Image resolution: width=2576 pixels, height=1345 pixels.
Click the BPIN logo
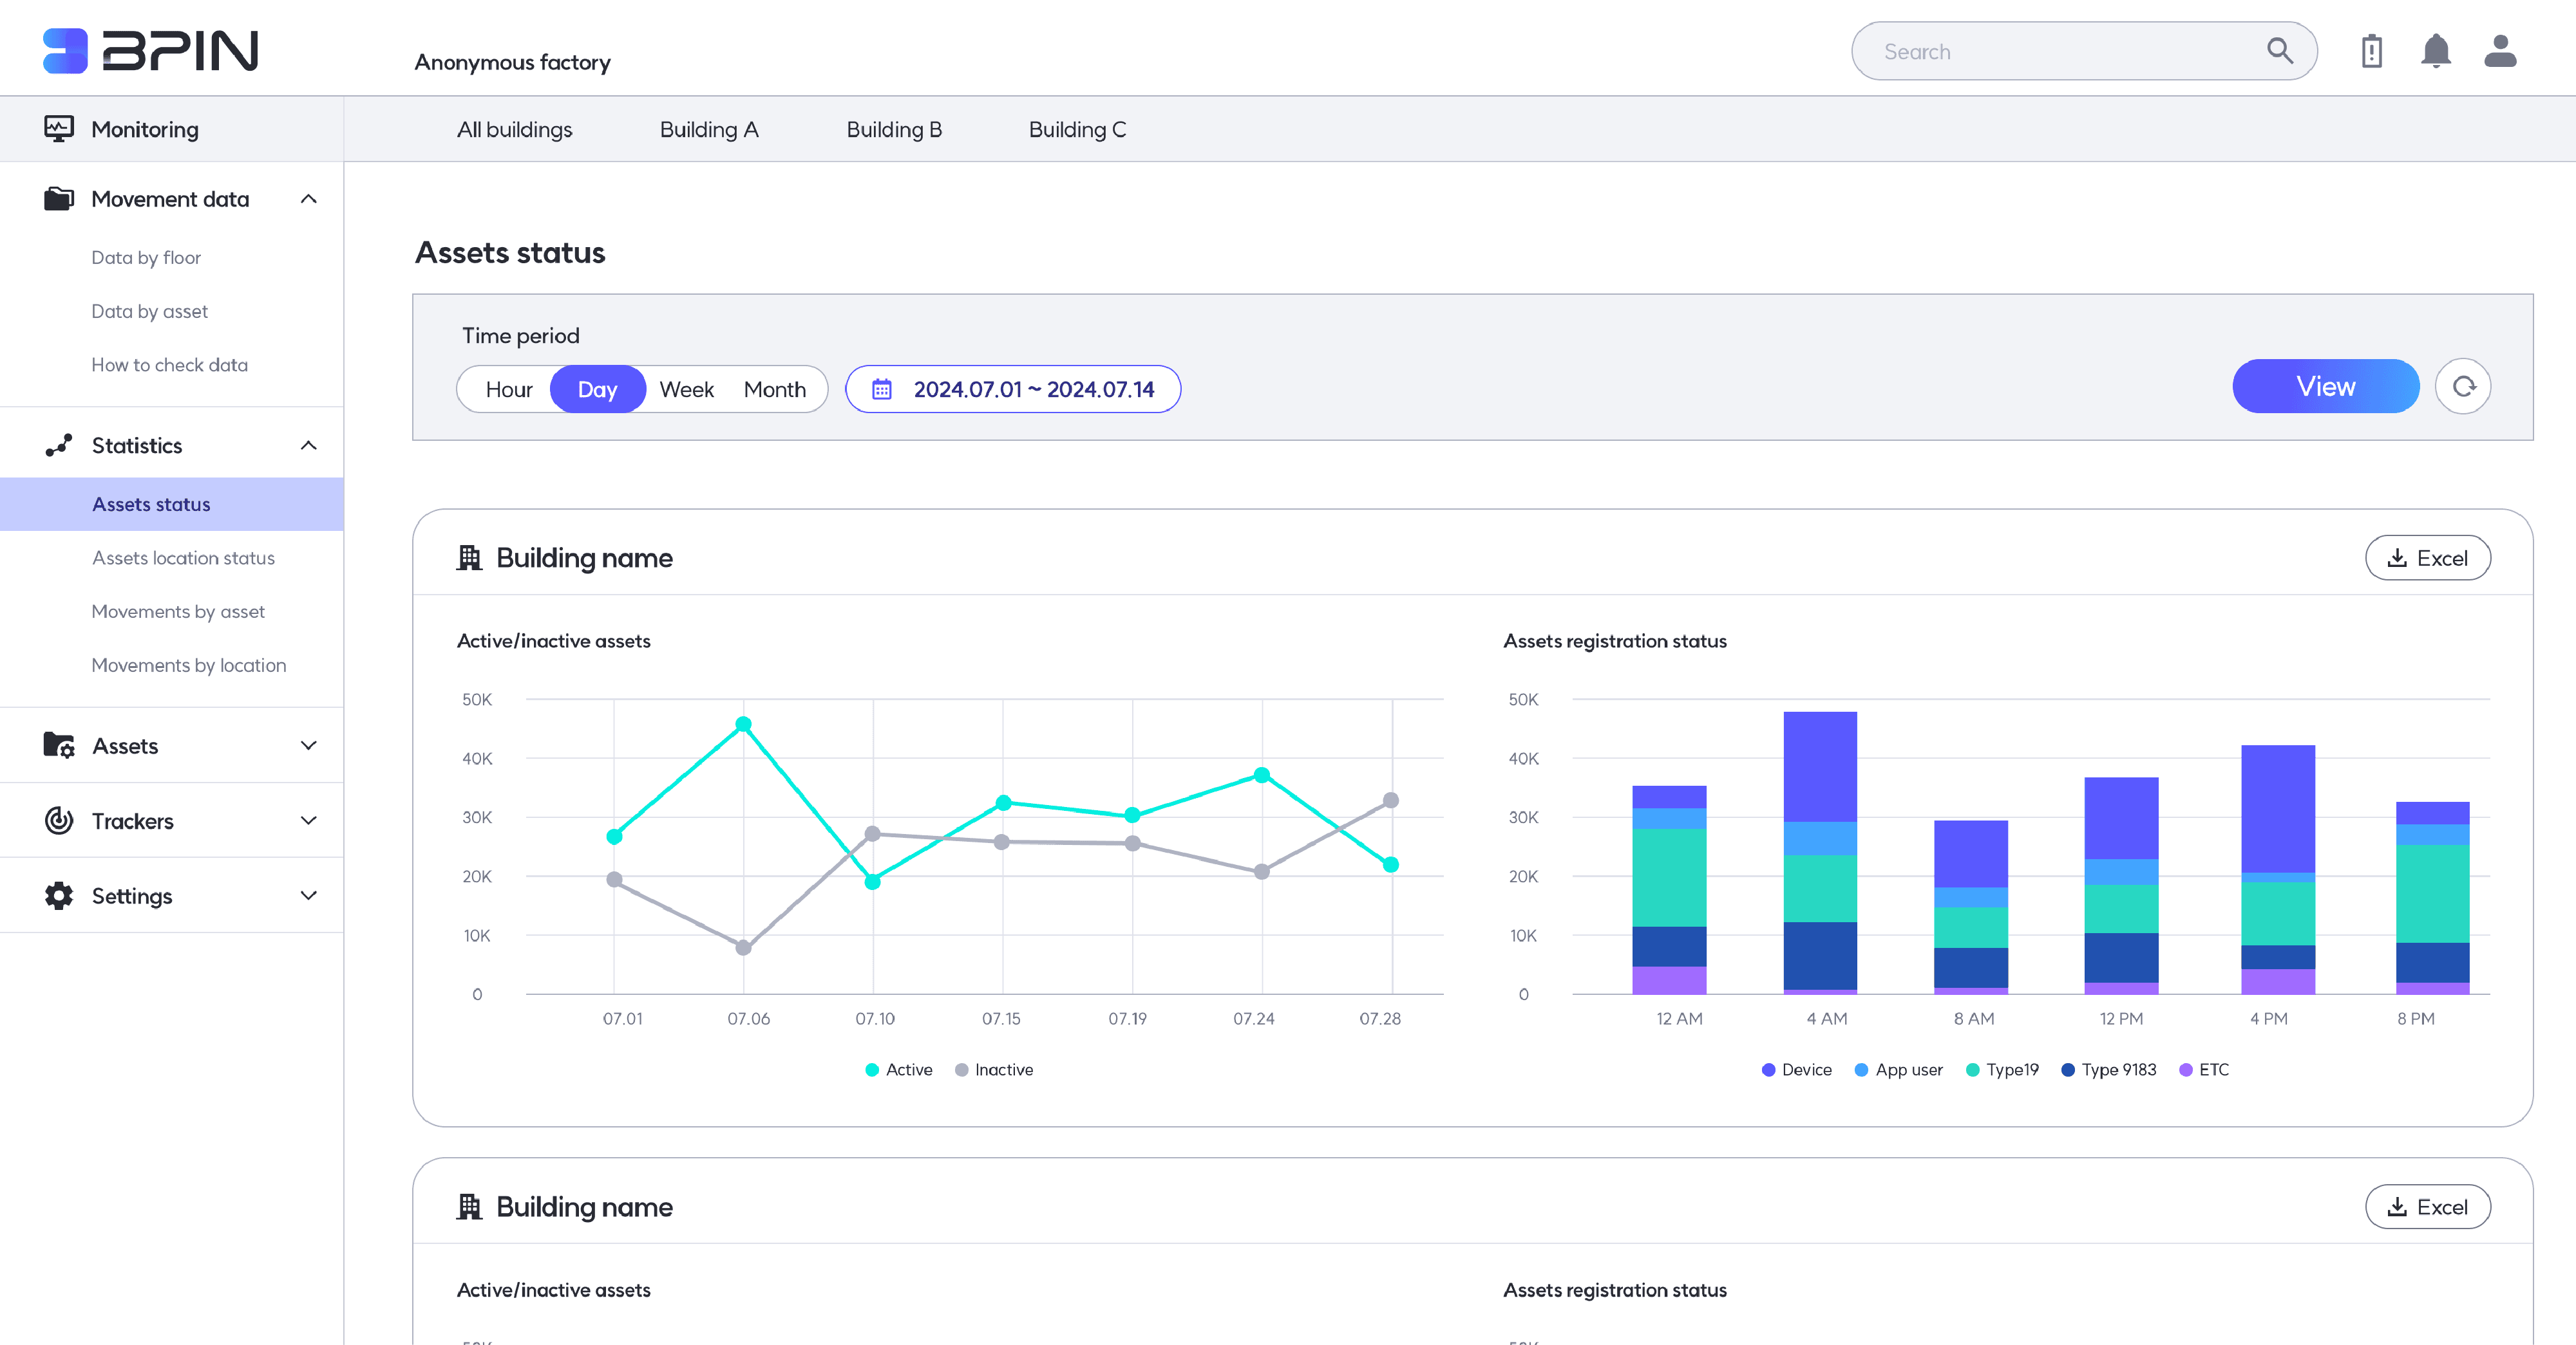point(151,51)
